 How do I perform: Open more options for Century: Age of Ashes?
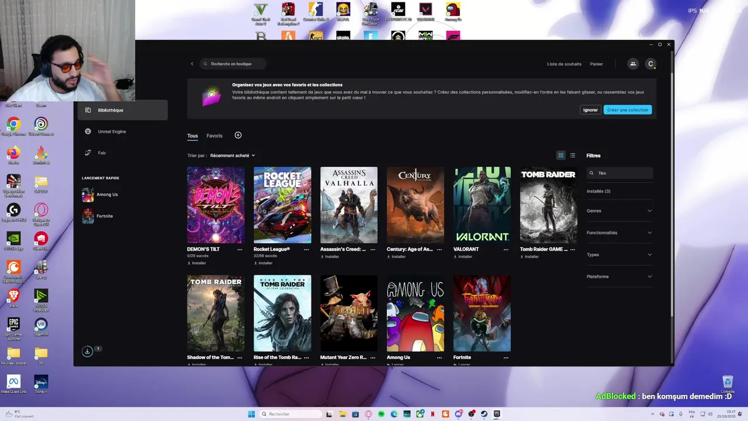coord(439,249)
